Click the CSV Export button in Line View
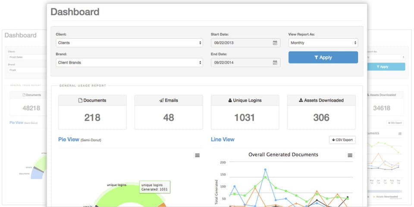The width and height of the screenshot is (414, 207). [342, 140]
